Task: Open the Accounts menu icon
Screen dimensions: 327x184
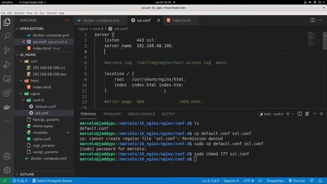Action: tap(7, 156)
